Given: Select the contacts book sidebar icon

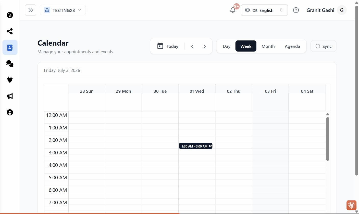Looking at the screenshot, I should pos(10,47).
